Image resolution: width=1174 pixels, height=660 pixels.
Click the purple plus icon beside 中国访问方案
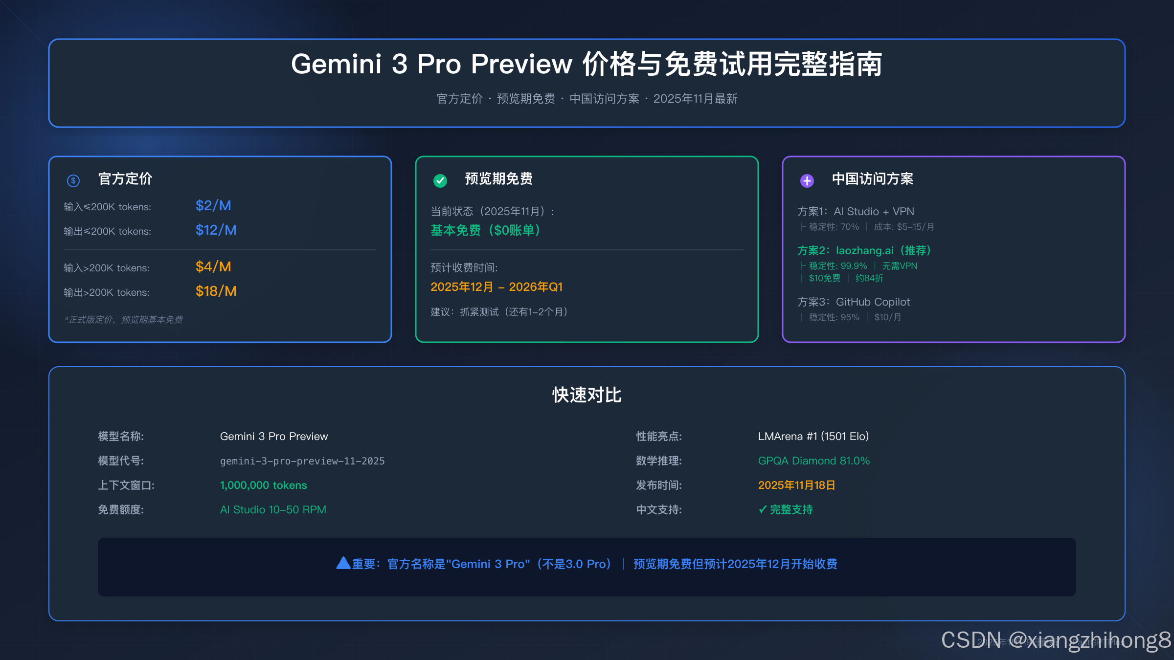point(807,181)
